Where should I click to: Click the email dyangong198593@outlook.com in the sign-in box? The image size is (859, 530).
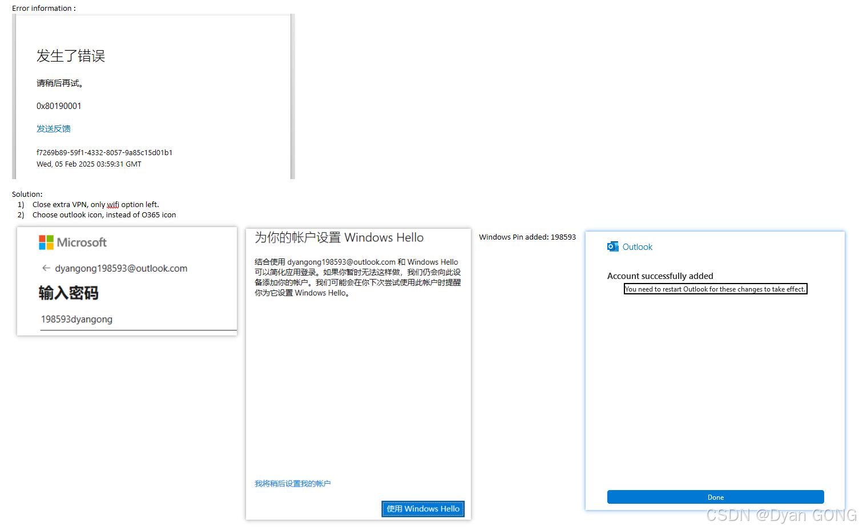coord(121,268)
